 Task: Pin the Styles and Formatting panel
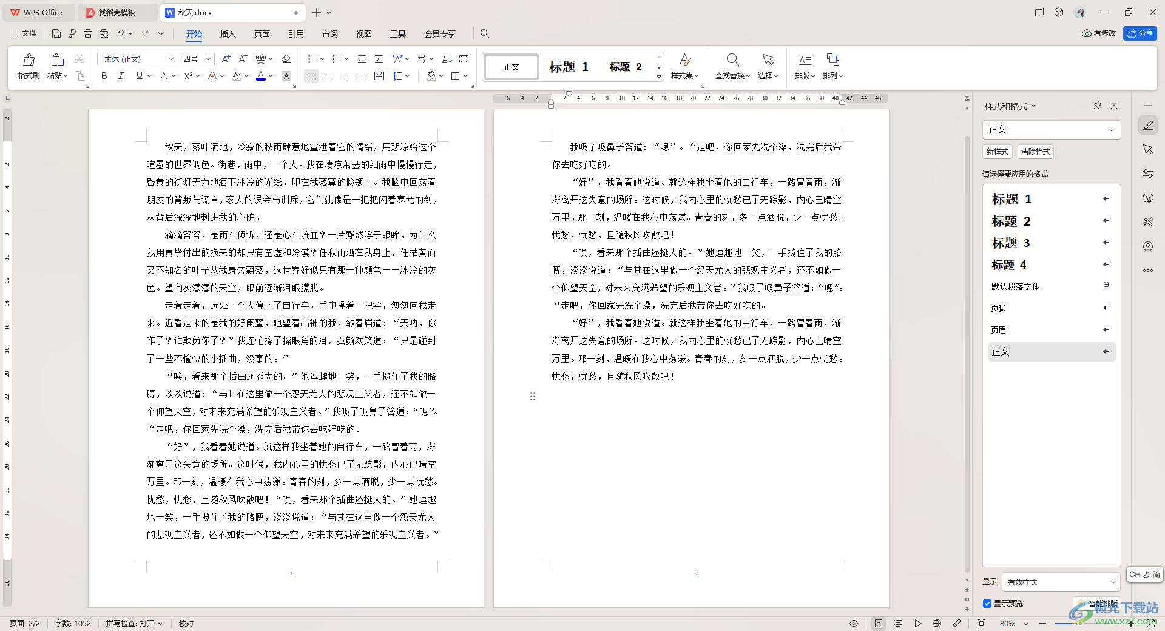(1097, 106)
